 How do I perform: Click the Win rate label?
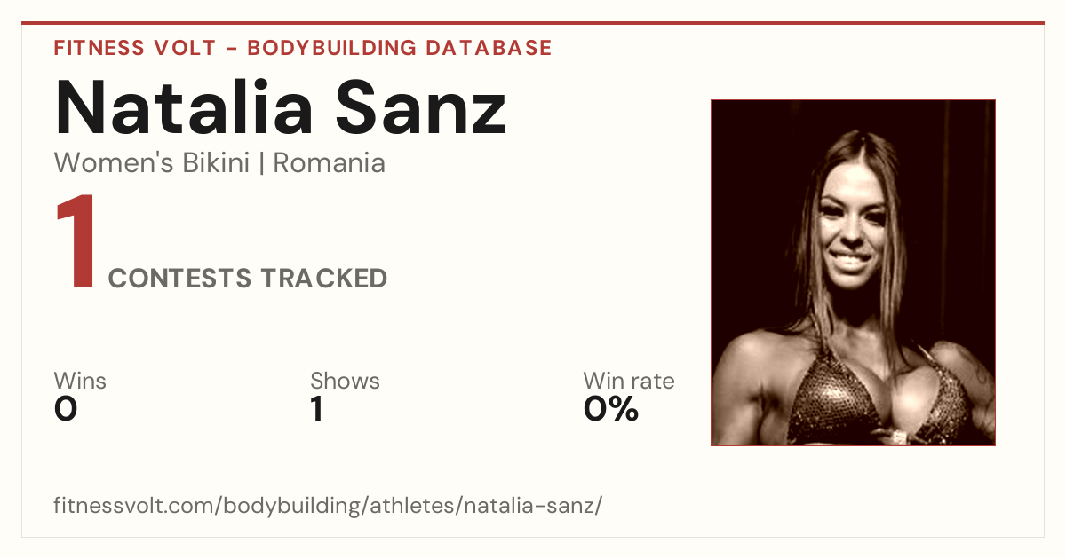coord(629,381)
